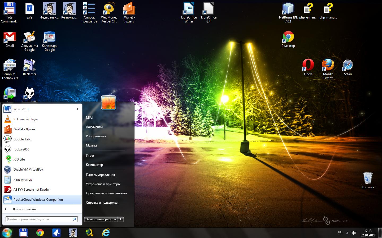Click the Chrome icon in the taskbar
Image resolution: width=382 pixels, height=238 pixels.
click(40, 233)
